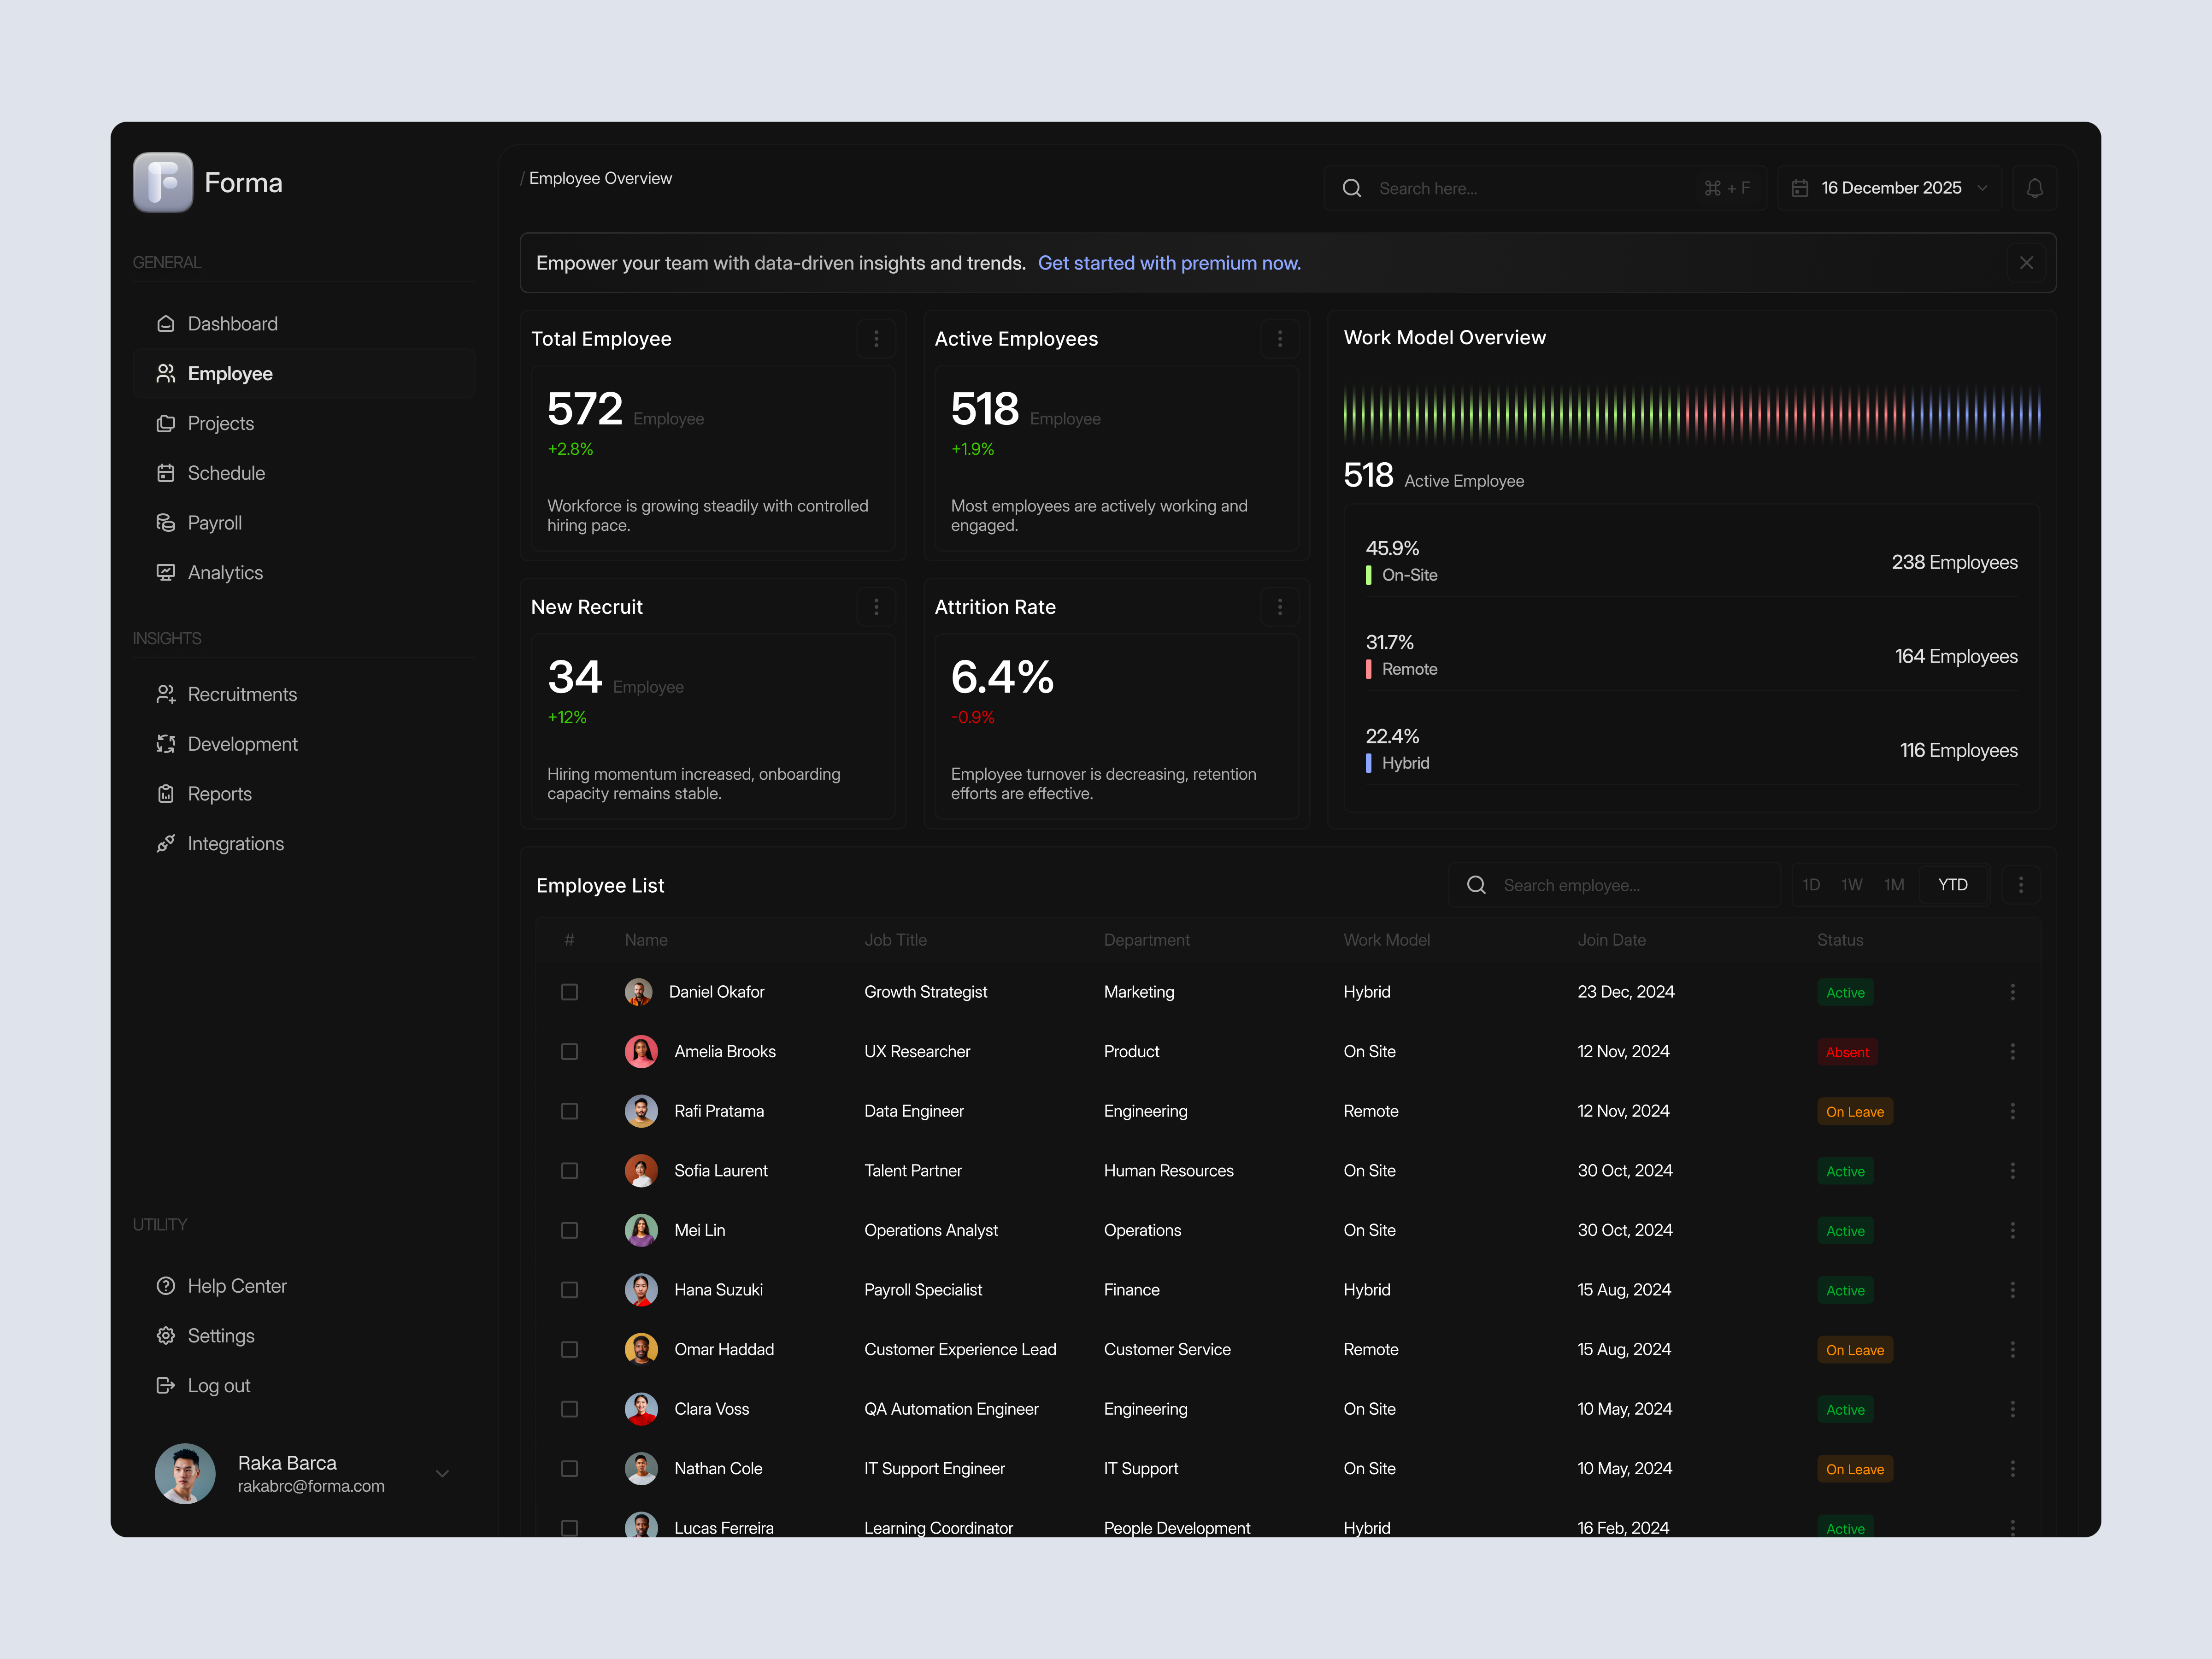Click the Analytics sidebar icon
The width and height of the screenshot is (2212, 1659).
pyautogui.click(x=166, y=572)
